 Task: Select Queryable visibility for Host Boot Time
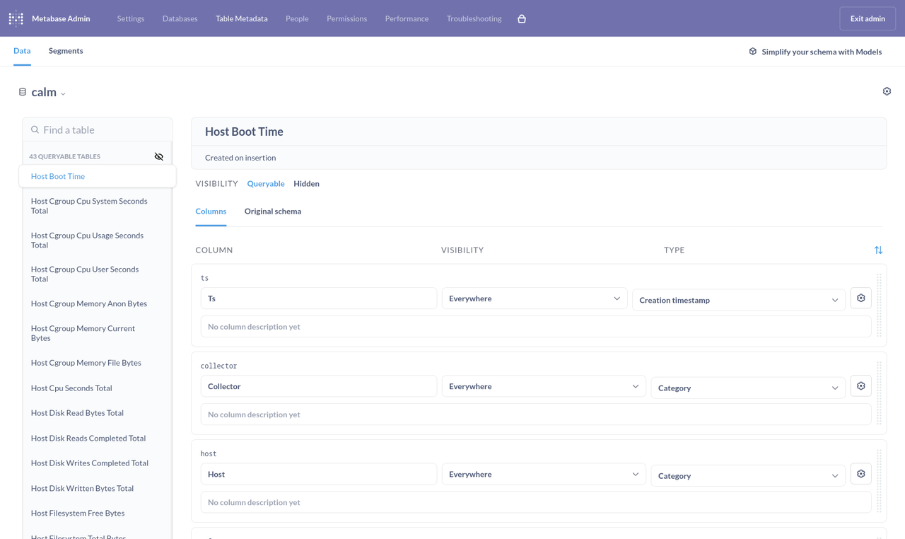point(266,183)
